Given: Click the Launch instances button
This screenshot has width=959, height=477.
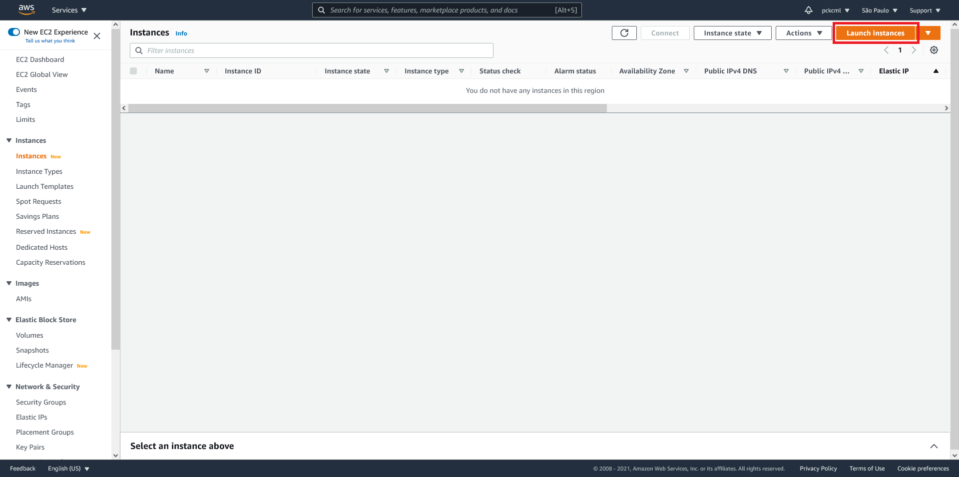Looking at the screenshot, I should pyautogui.click(x=875, y=32).
